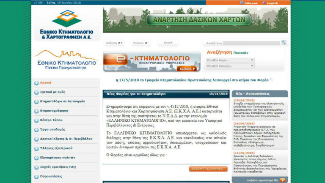Click bullet icon beside Κέντρο Τύπου
This screenshot has width=325, height=183.
36,120
